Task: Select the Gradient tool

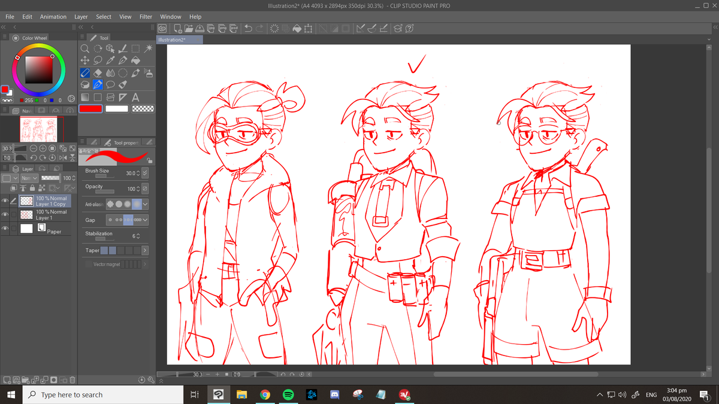Action: pos(84,97)
